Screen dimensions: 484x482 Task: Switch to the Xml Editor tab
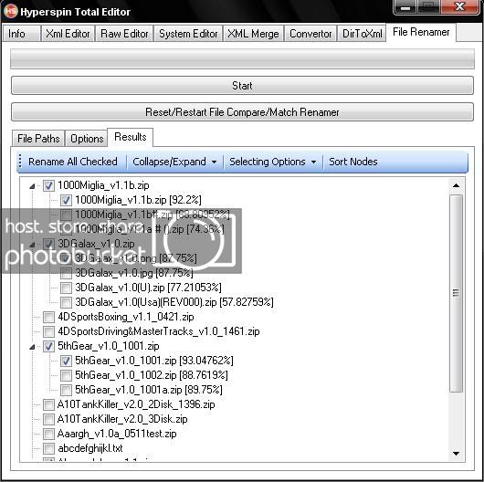[68, 34]
